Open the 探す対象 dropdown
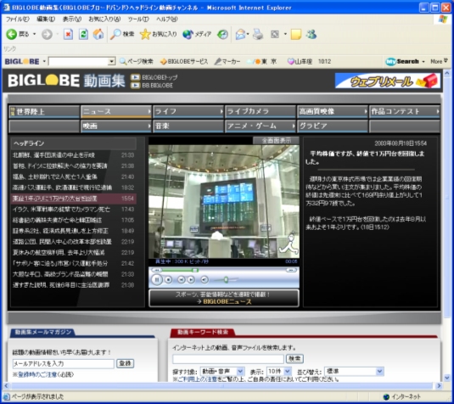The height and width of the screenshot is (404, 454). pos(240,371)
